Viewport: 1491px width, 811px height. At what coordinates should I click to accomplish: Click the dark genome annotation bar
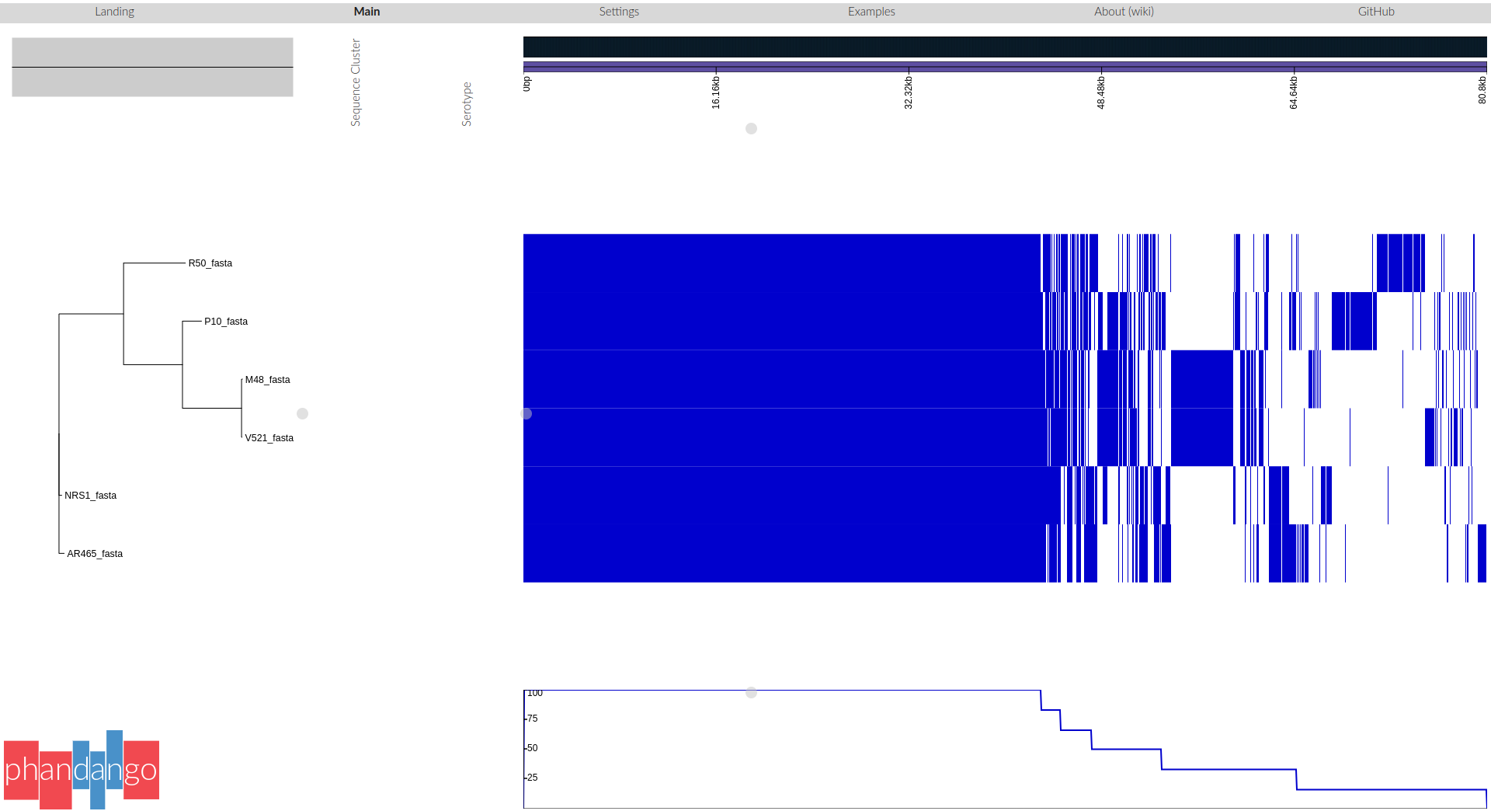pyautogui.click(x=1004, y=47)
